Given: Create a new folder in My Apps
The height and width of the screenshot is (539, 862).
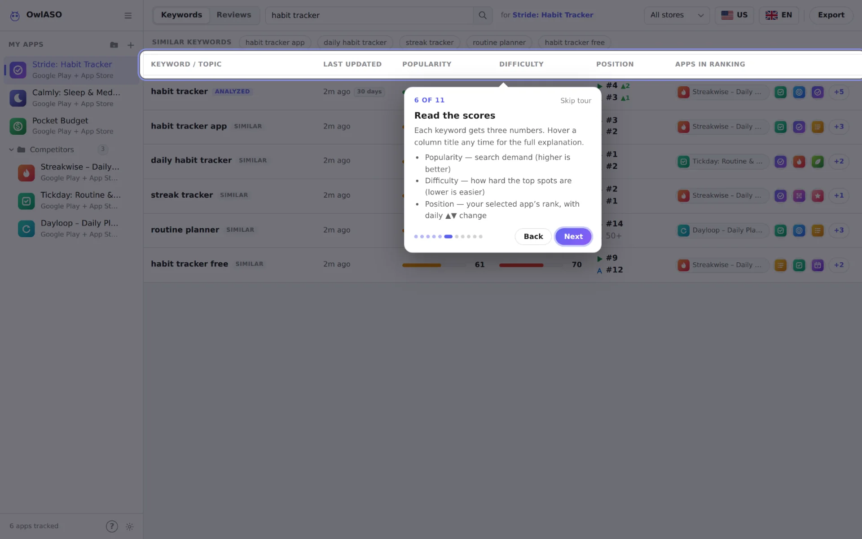Looking at the screenshot, I should coord(114,45).
